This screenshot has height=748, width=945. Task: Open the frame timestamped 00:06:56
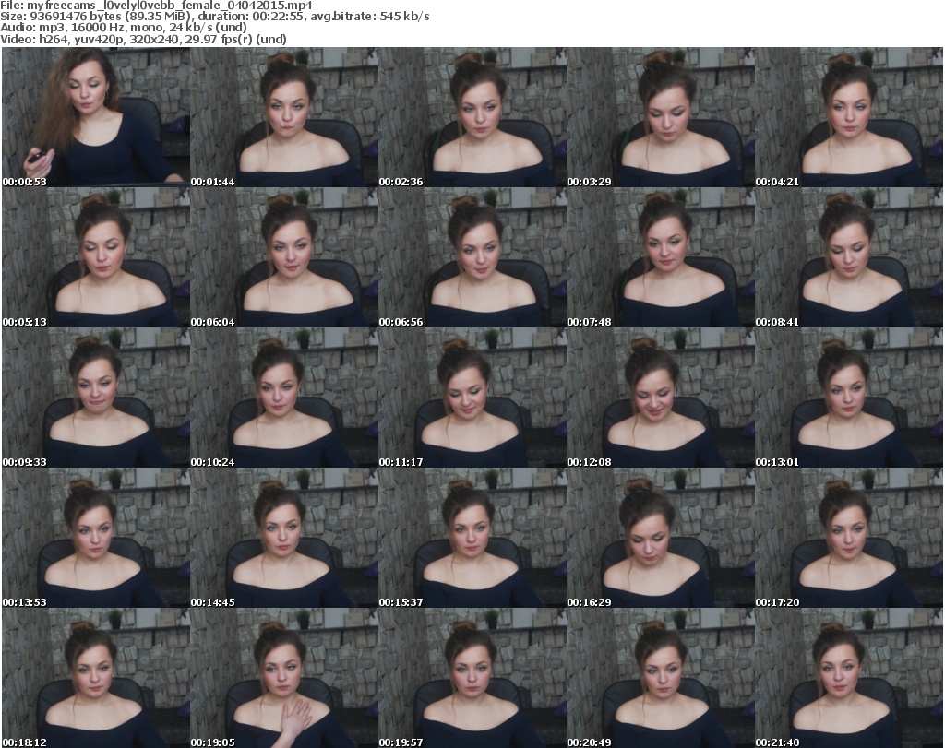tap(472, 258)
